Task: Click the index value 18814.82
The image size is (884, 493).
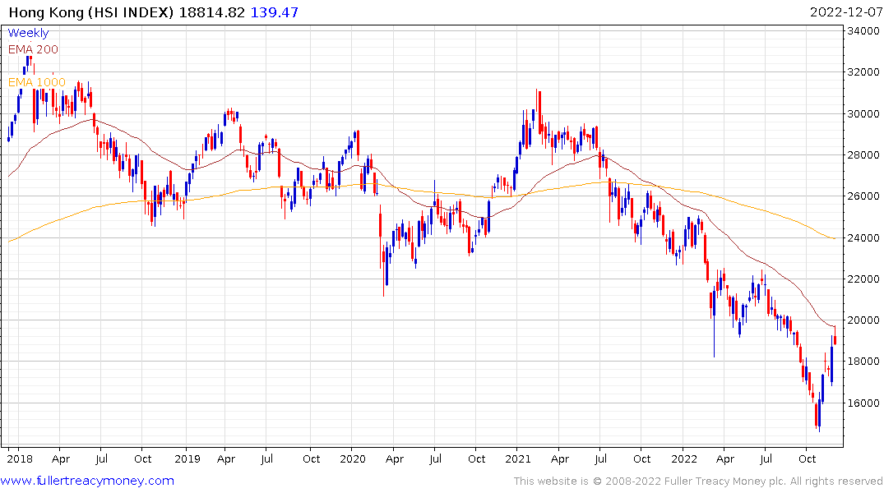Action: click(x=212, y=12)
